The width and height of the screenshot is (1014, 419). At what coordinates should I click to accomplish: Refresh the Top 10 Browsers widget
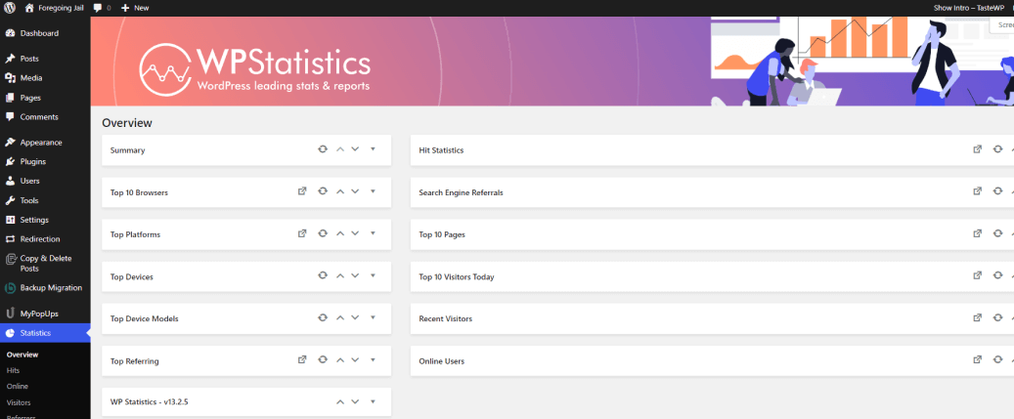pyautogui.click(x=322, y=191)
